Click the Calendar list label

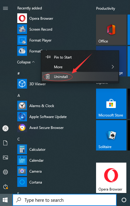(36, 160)
